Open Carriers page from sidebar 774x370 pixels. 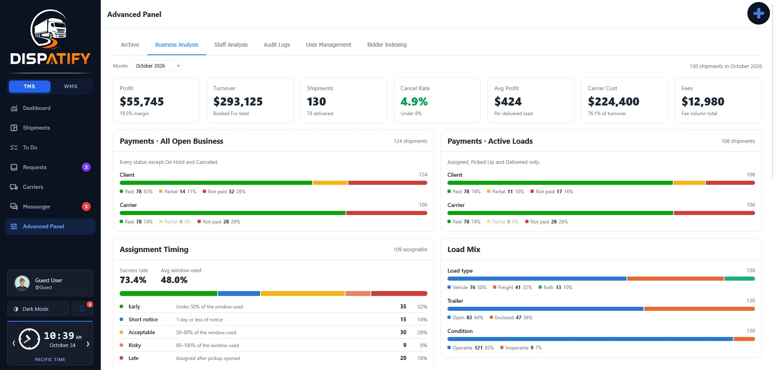pos(50,187)
